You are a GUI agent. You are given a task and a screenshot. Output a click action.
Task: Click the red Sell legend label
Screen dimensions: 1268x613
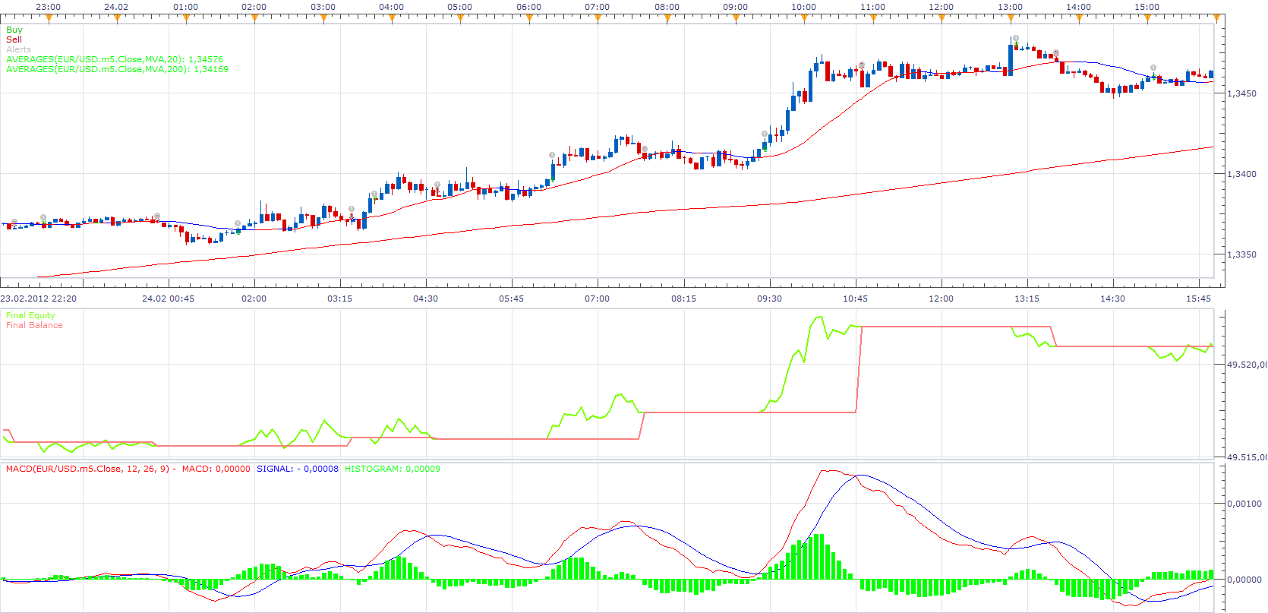tap(14, 39)
